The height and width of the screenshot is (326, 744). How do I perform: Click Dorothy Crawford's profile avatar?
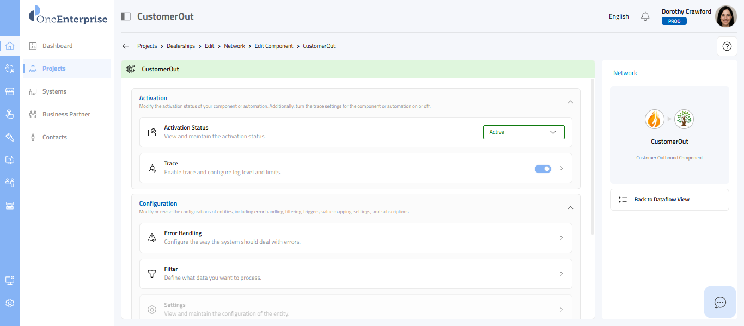click(x=725, y=16)
